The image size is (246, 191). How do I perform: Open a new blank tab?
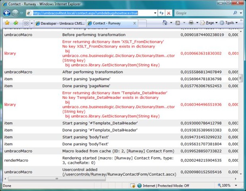click(x=142, y=23)
